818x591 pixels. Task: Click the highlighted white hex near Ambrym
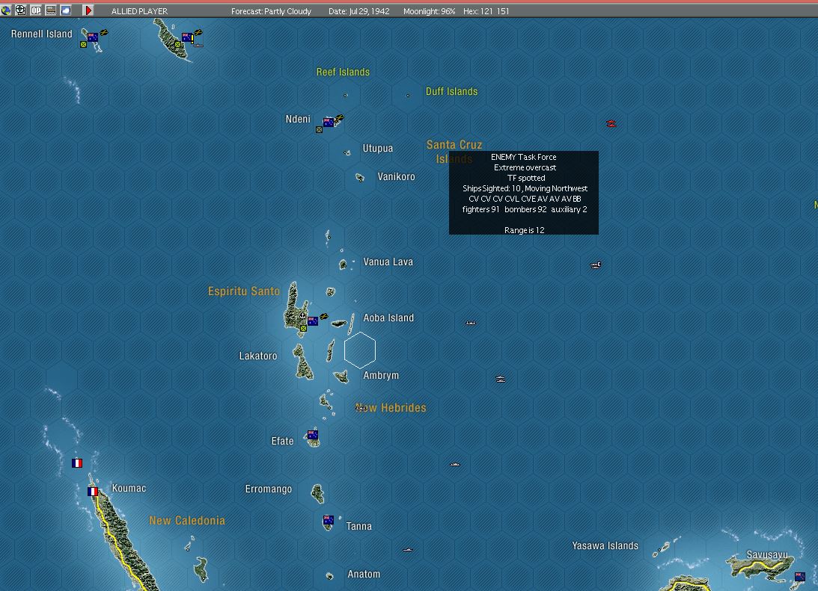(360, 350)
